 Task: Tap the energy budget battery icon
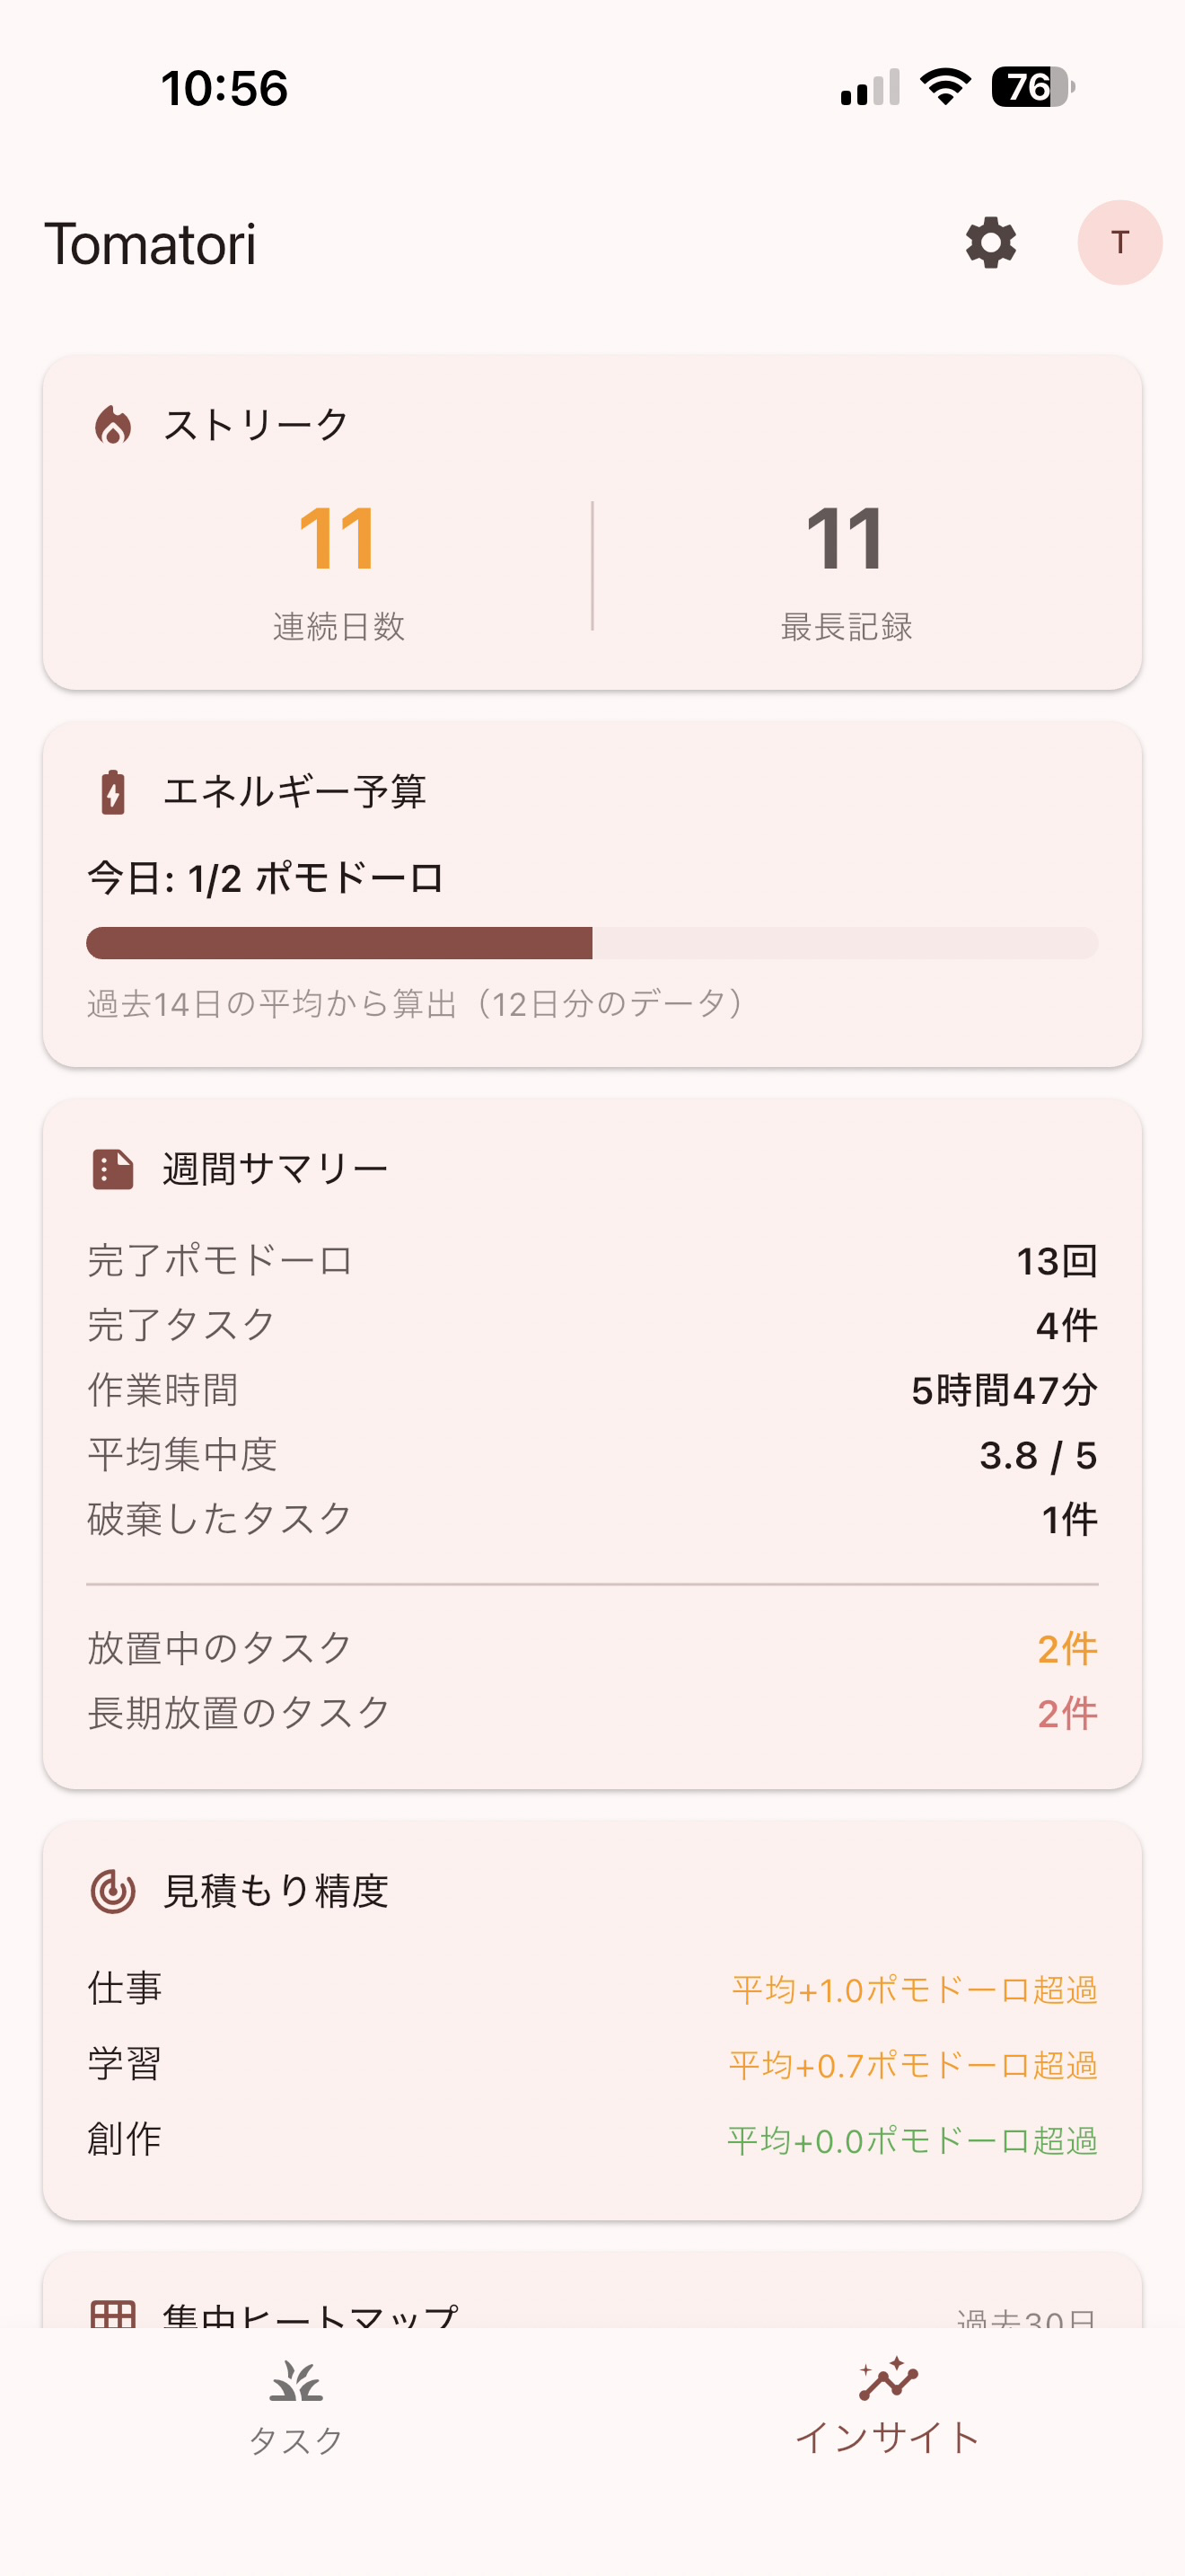[x=113, y=792]
